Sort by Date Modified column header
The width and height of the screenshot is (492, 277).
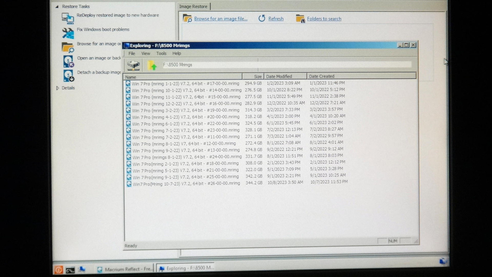286,76
